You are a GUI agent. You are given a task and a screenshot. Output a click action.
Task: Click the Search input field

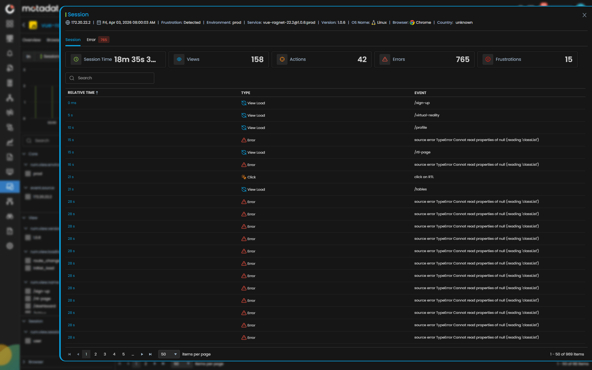point(110,78)
